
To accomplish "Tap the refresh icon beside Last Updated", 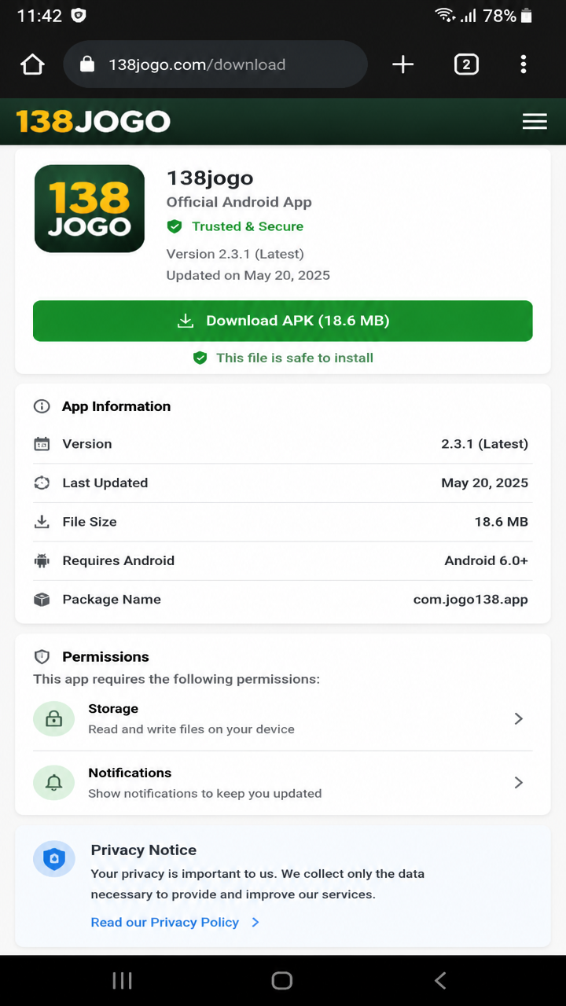I will (42, 483).
